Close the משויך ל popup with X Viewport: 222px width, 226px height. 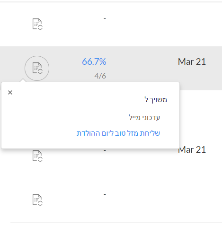(10, 93)
